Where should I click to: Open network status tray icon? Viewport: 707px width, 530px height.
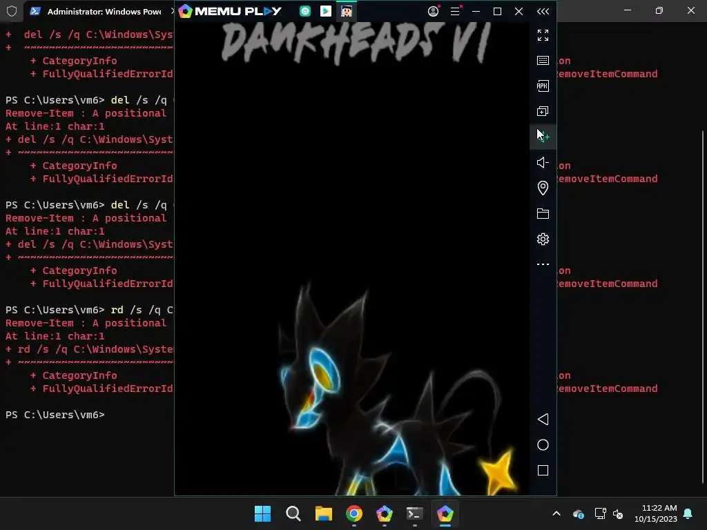[600, 513]
